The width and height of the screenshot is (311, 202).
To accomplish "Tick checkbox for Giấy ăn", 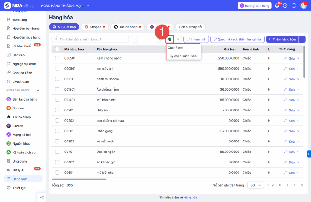I will (x=57, y=110).
